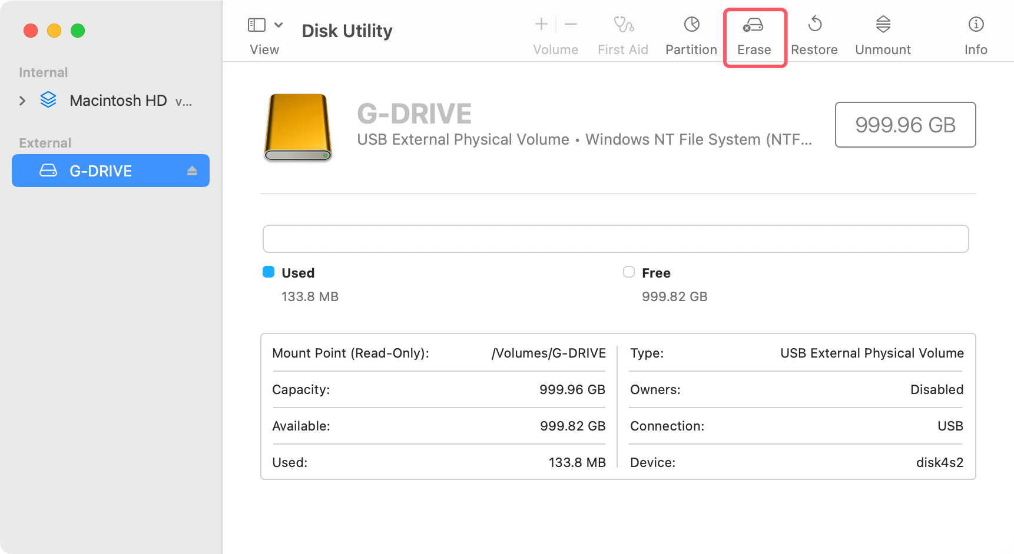The width and height of the screenshot is (1014, 554).
Task: Add a new Volume with the plus icon
Action: click(540, 24)
